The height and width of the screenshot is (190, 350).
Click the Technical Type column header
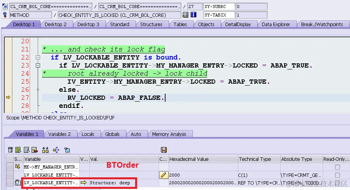[x=259, y=159]
